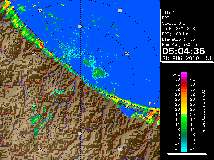Click the 05:04:36 timestamp
The height and width of the screenshot is (160, 214).
click(x=184, y=51)
